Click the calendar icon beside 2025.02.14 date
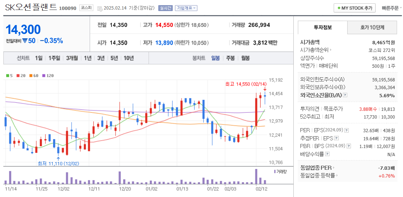The width and height of the screenshot is (403, 197). [100, 8]
